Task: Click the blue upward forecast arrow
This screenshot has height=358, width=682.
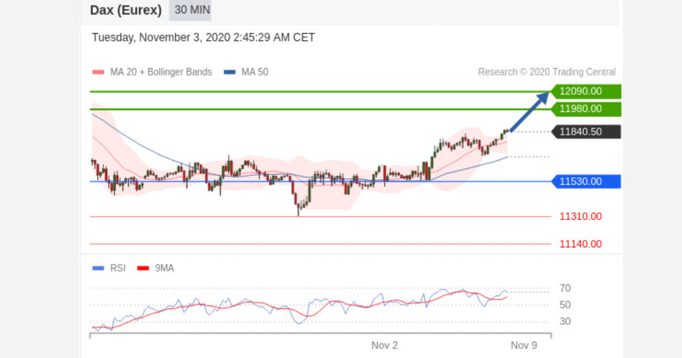Action: coord(529,111)
